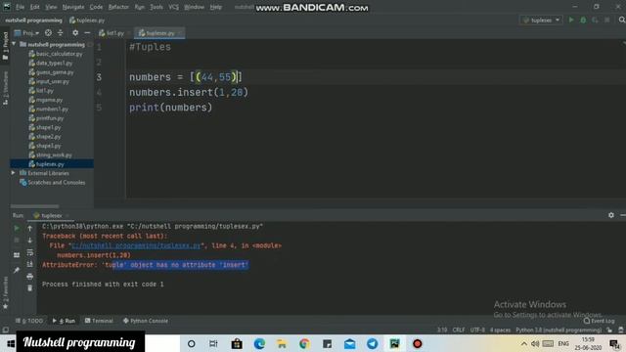Click the down arrow in Run panel
Viewport: 626px width, 352px height.
(x=30, y=240)
